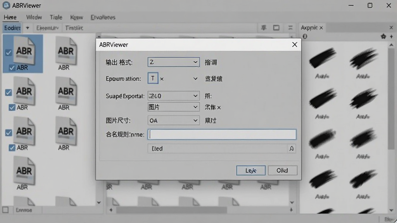Open the last menu bar item
Screen dimensions: 397x223
[103, 17]
